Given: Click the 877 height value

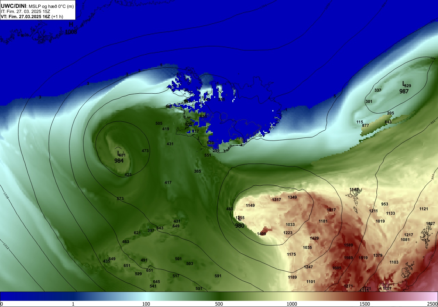Looking at the screenshot, I should [x=365, y=125].
